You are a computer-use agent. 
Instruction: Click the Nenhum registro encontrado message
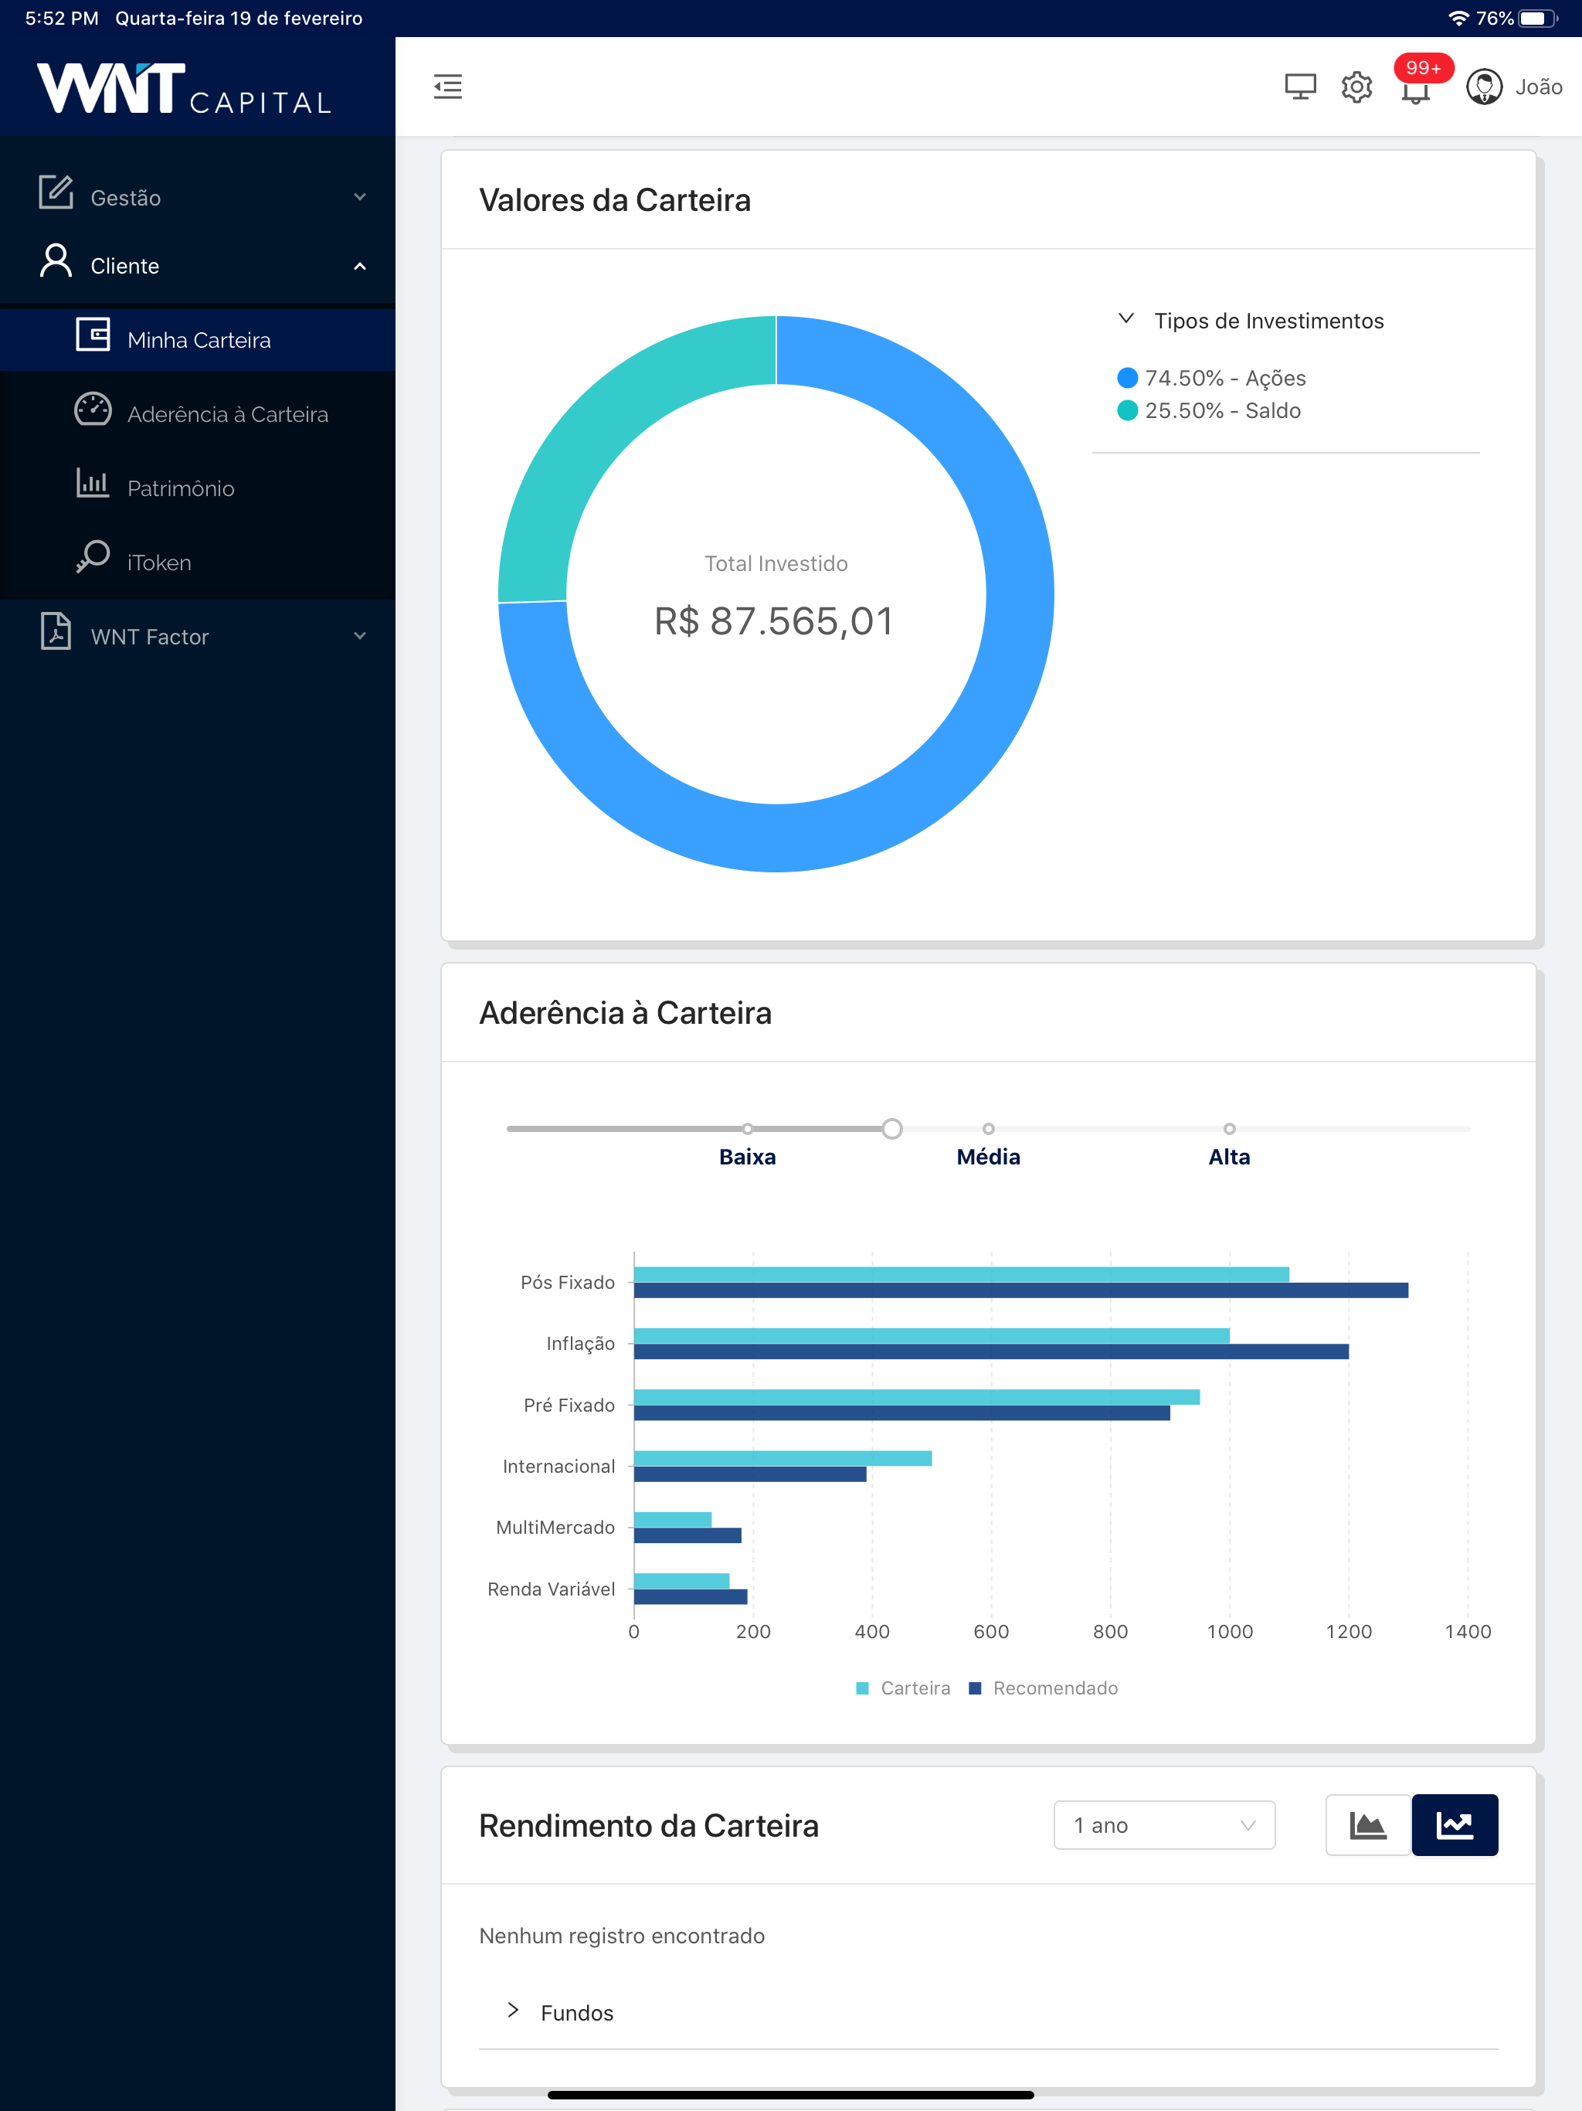click(x=621, y=1936)
